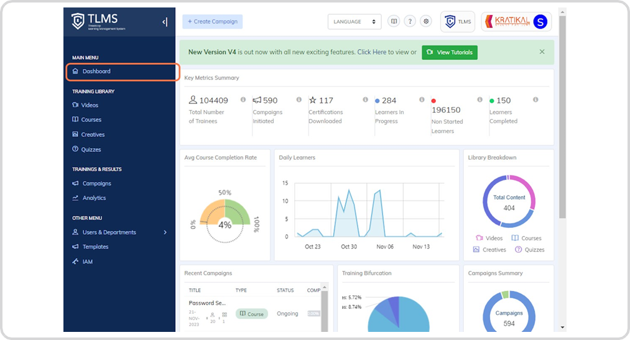Viewport: 630px width, 340px height.
Task: Click the '196150' non started learners value
Action: click(x=446, y=110)
